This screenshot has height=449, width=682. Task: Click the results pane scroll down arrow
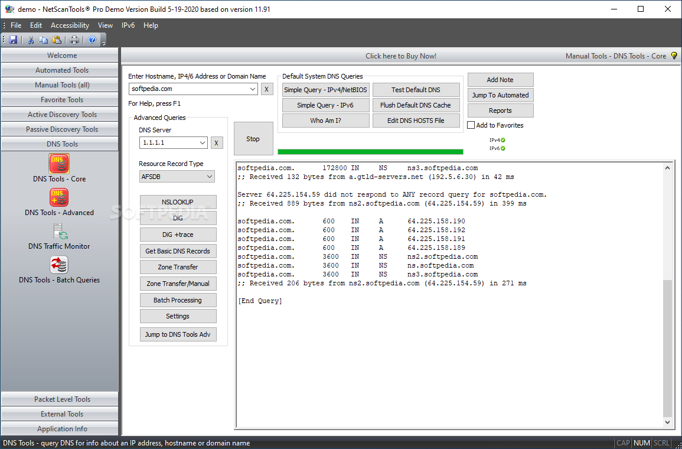(668, 422)
